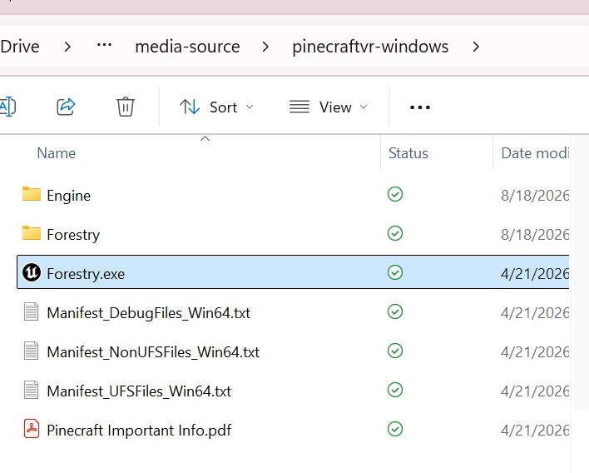Click the Delete trash icon

(x=125, y=107)
